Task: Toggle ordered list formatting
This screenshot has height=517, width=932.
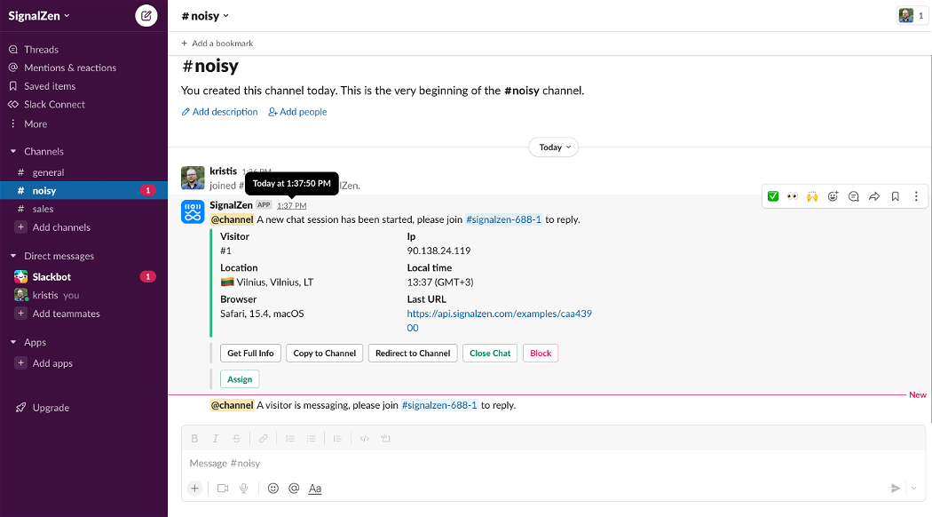Action: (290, 439)
